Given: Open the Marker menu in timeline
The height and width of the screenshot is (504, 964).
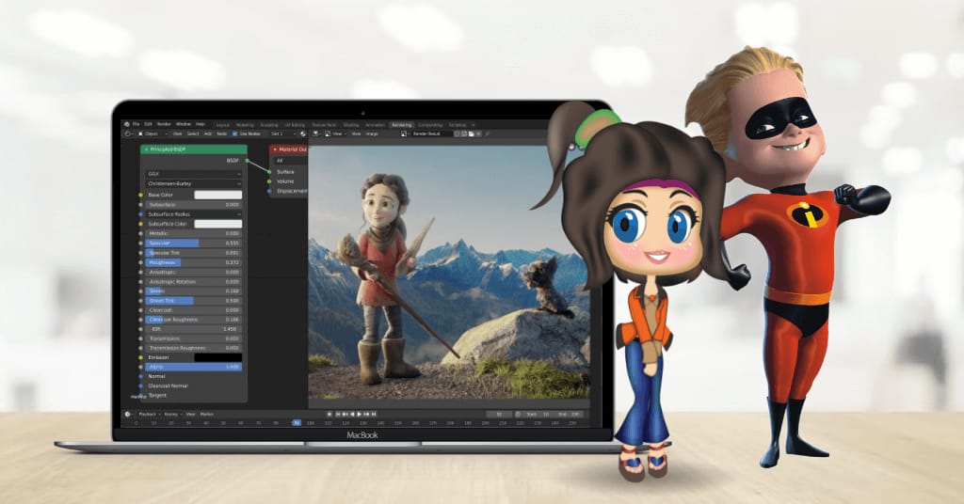Looking at the screenshot, I should (206, 414).
